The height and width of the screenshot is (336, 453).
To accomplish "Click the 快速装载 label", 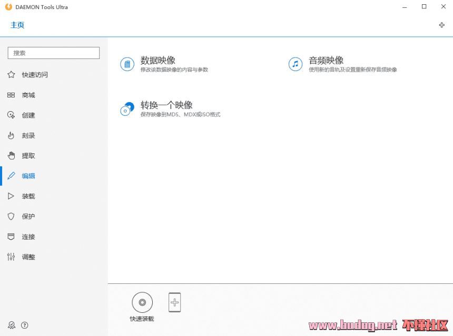I will 142,319.
